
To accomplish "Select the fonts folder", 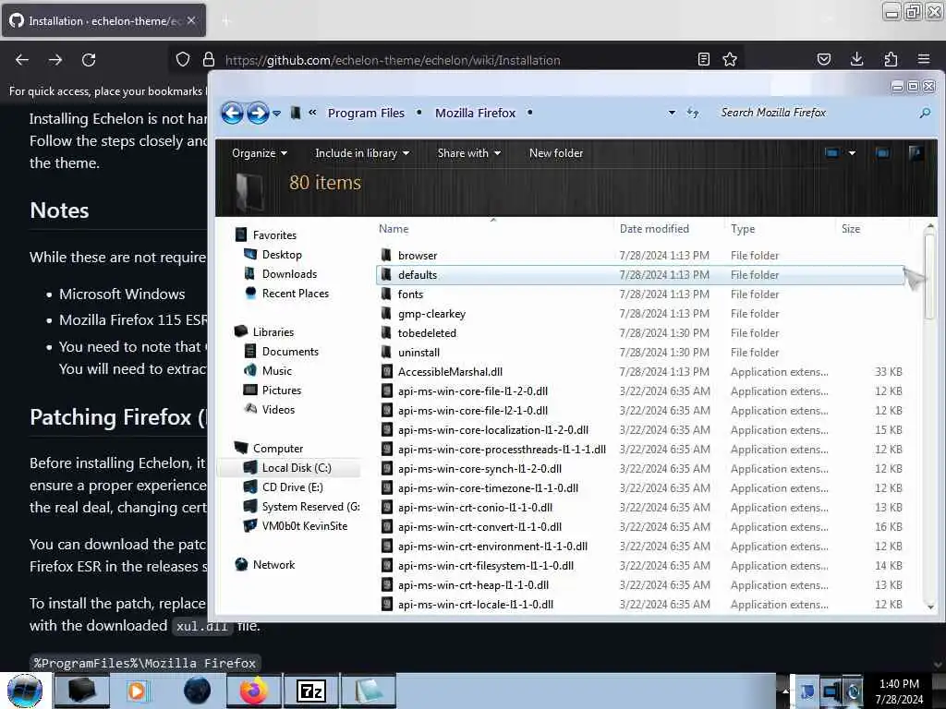I will click(x=641, y=294).
